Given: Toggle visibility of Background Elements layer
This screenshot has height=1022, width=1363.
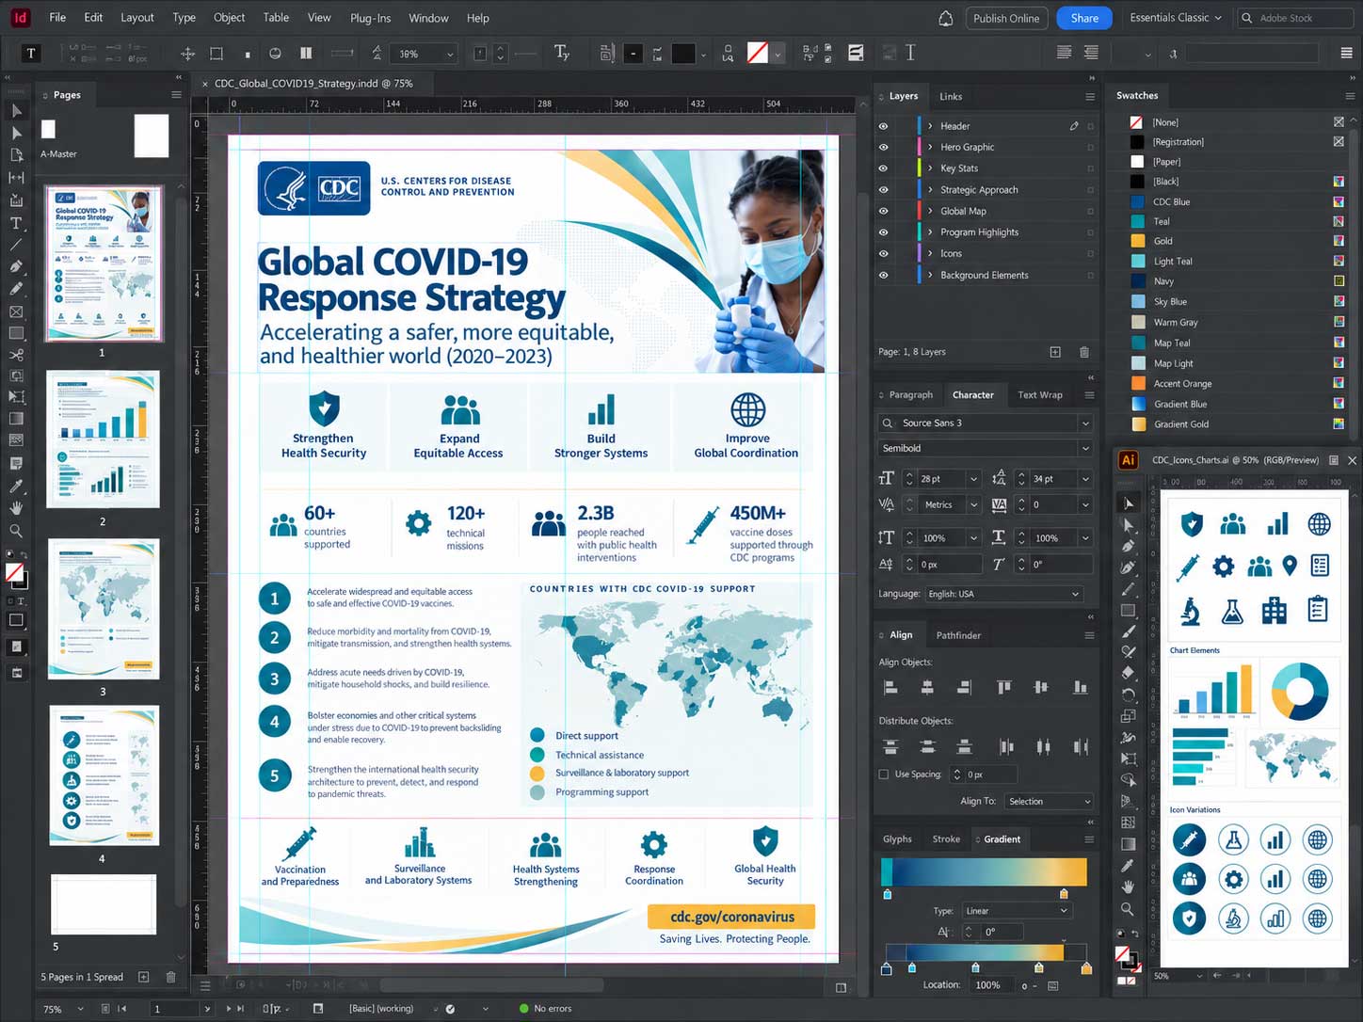Looking at the screenshot, I should [x=883, y=275].
